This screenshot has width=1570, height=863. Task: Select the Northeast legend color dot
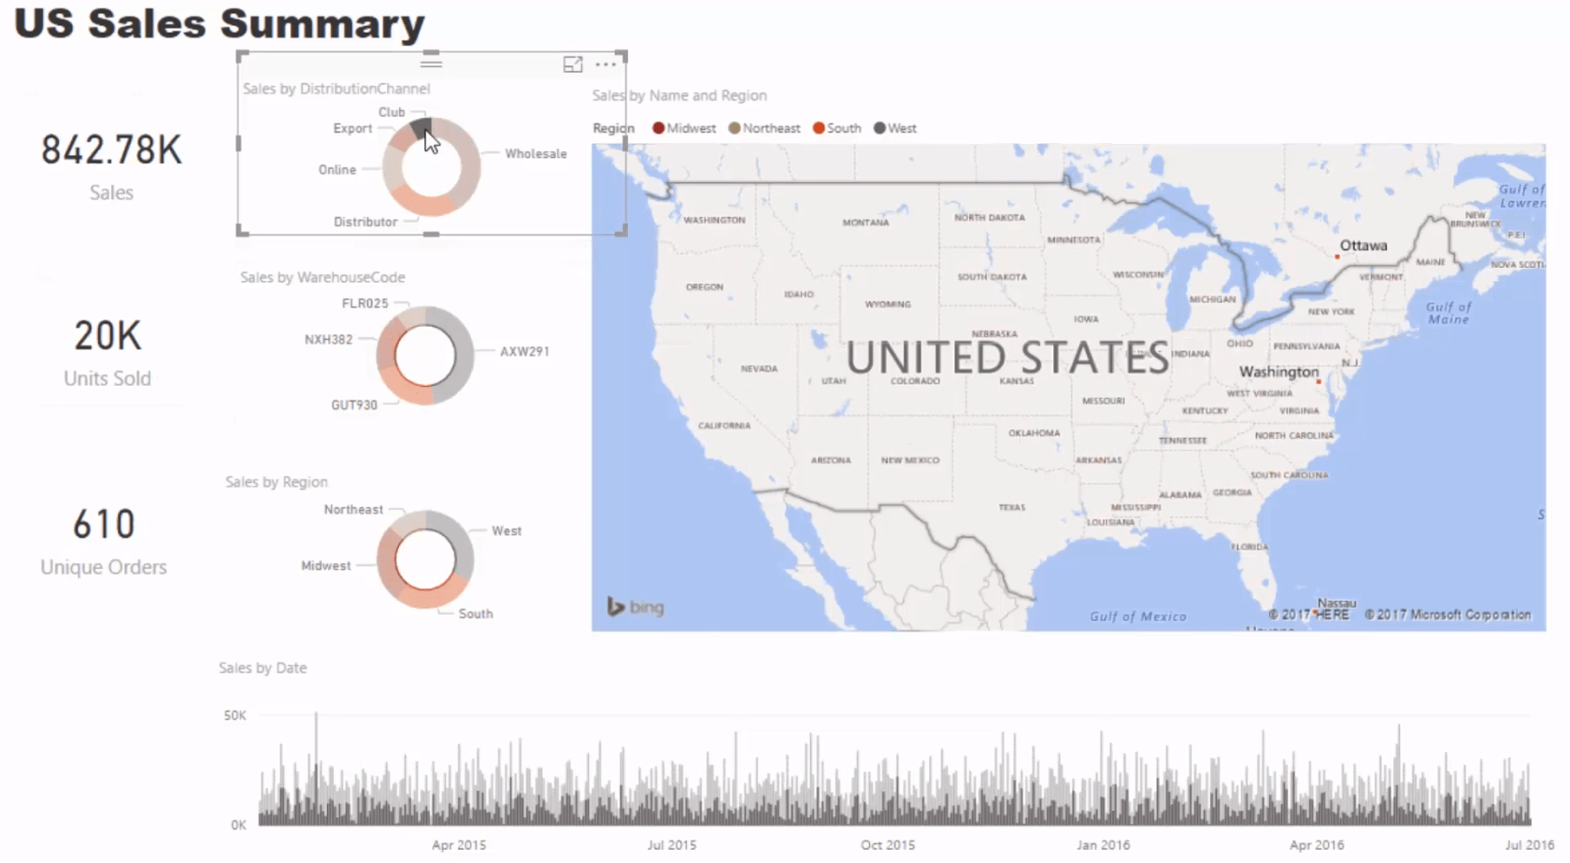pyautogui.click(x=735, y=128)
